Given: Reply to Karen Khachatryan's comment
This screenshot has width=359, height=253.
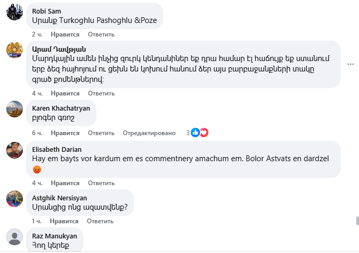Looking at the screenshot, I should 101,133.
